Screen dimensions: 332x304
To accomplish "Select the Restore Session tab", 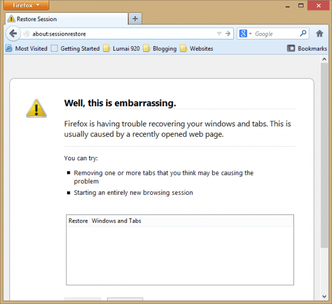I will click(x=66, y=19).
